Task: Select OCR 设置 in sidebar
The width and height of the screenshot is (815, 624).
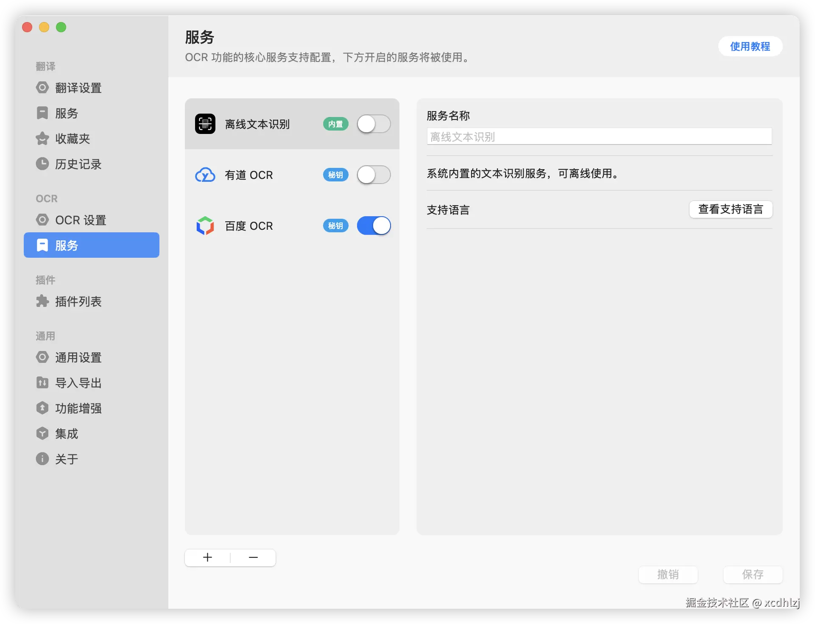Action: point(81,220)
